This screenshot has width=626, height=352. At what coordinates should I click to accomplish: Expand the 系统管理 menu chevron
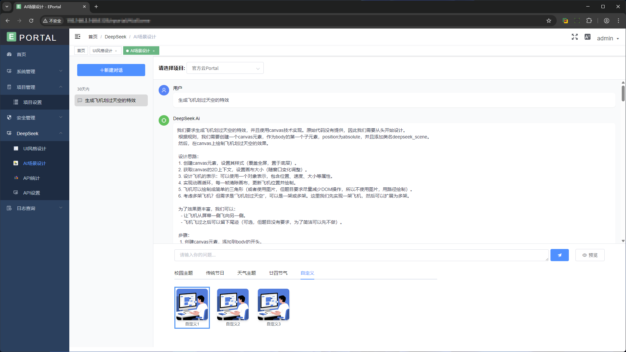61,71
